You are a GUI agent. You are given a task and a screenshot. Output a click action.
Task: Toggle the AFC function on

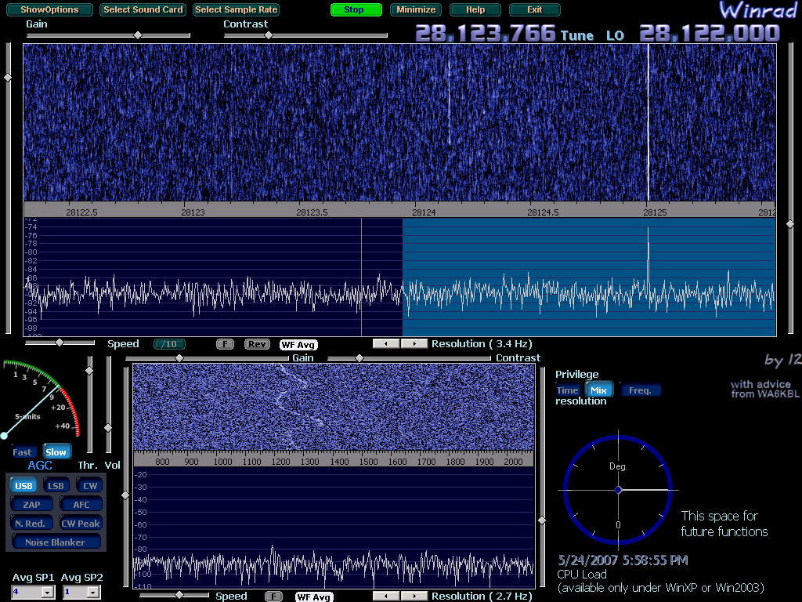coord(81,504)
